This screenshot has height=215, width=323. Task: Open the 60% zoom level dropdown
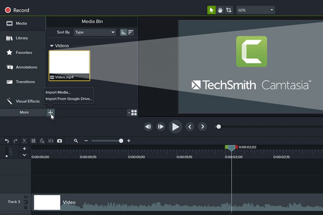tap(255, 10)
